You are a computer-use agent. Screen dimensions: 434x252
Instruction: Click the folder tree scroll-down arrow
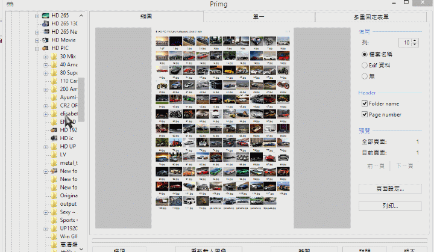81,249
